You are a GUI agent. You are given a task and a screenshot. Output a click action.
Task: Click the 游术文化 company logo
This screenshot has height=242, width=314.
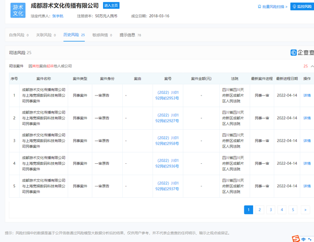(x=18, y=10)
